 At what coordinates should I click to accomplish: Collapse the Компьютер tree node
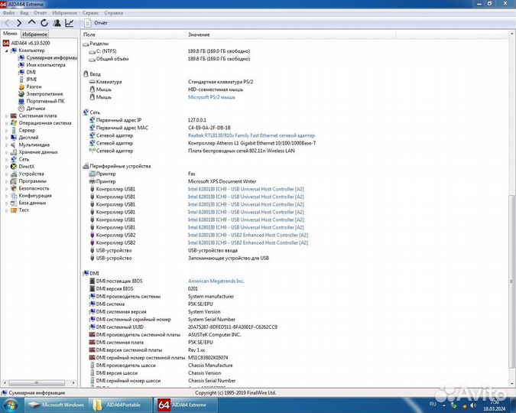tap(7, 50)
